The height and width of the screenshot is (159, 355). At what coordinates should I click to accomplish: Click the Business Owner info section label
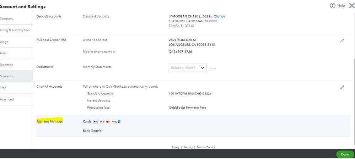(51, 40)
